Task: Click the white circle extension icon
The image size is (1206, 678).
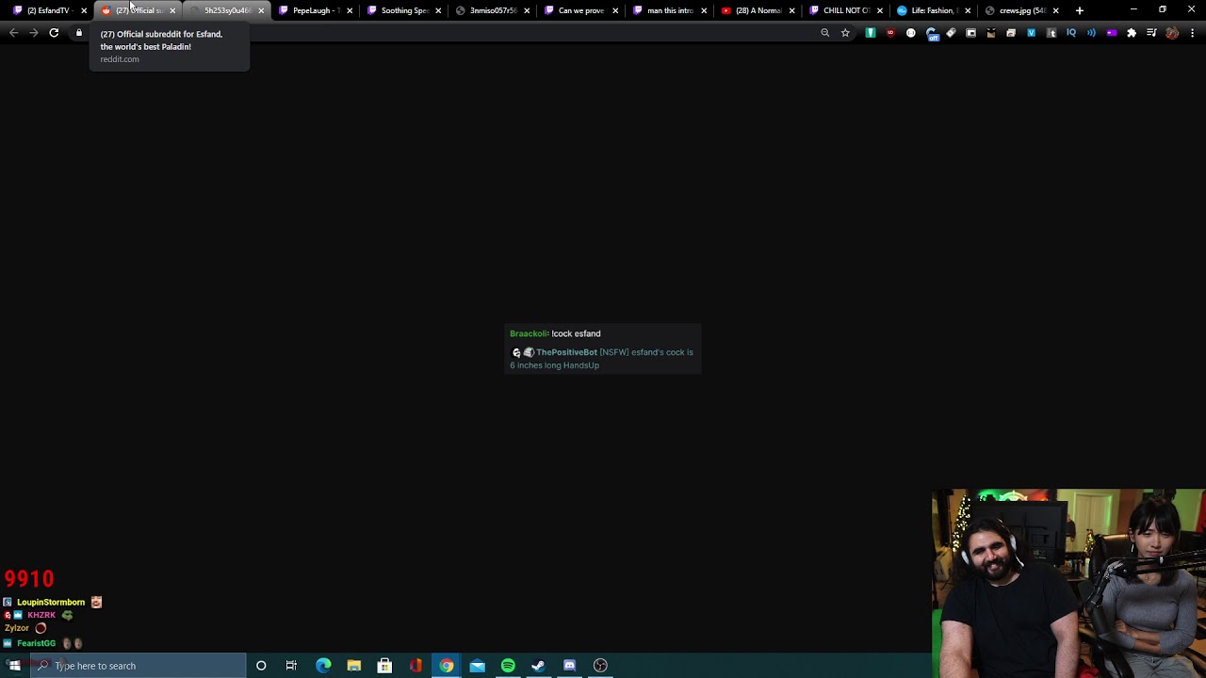Action: [x=911, y=33]
